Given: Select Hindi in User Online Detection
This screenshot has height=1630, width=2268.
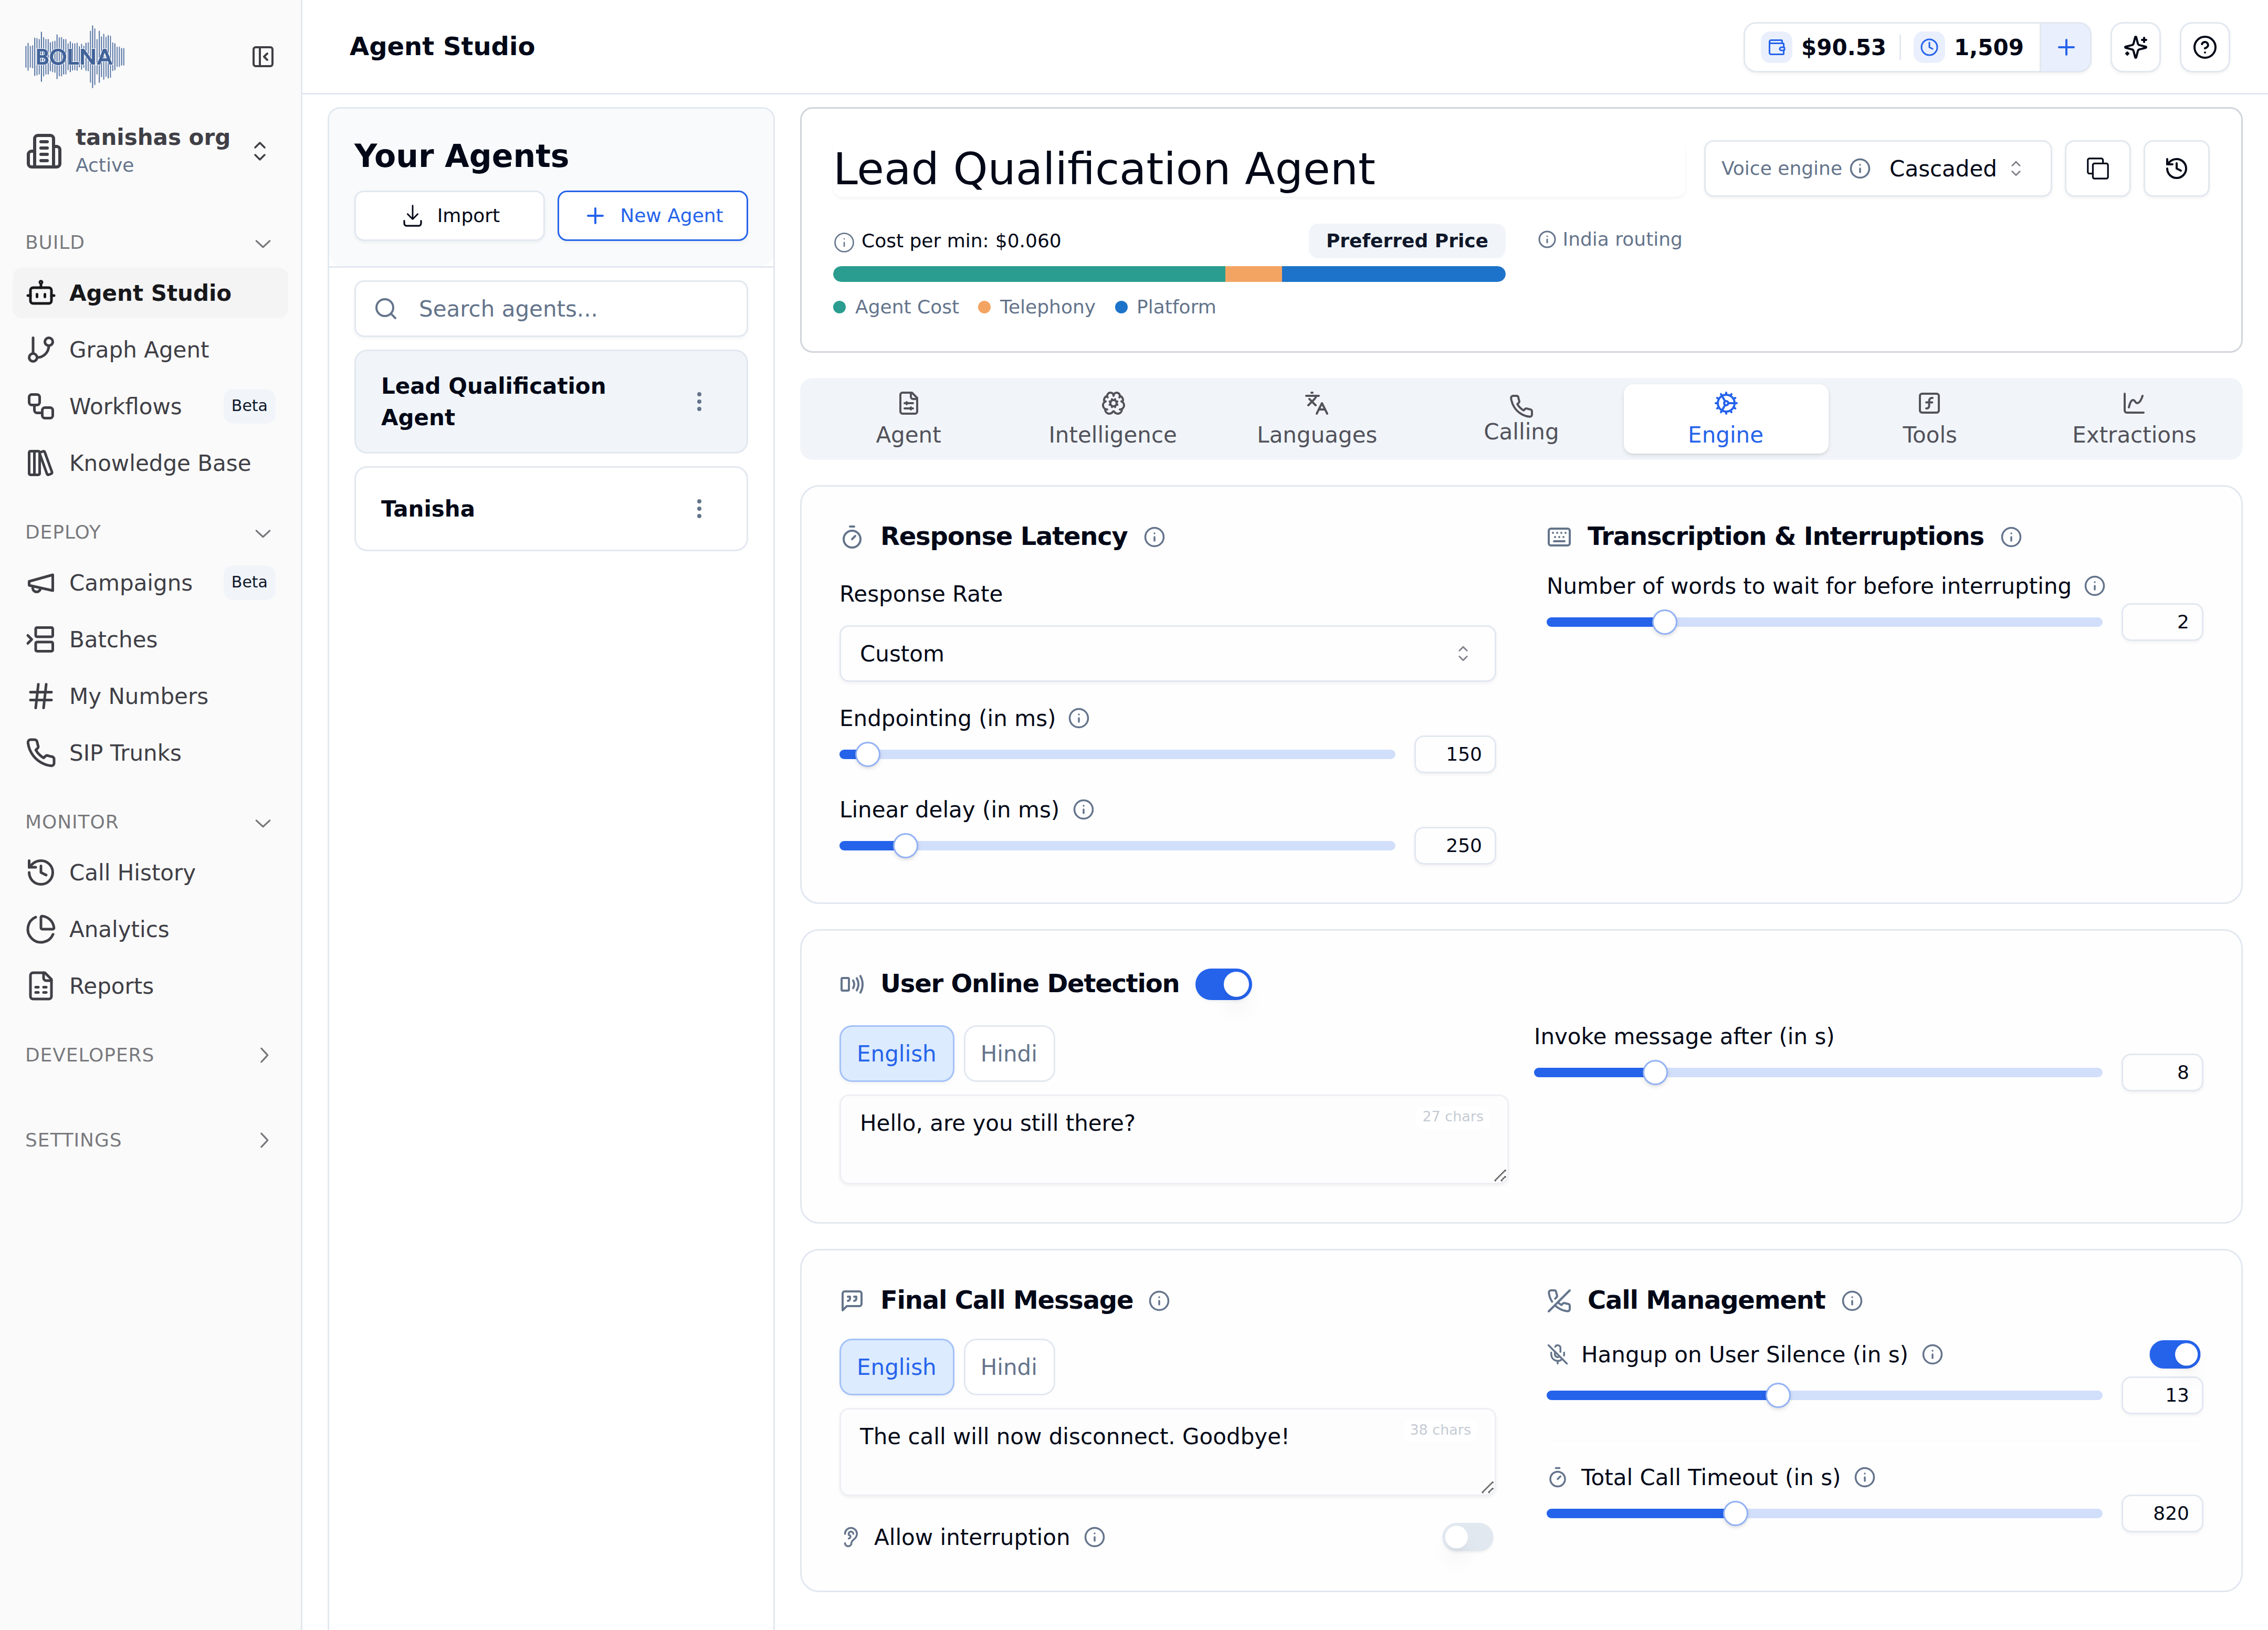Looking at the screenshot, I should (x=1008, y=1053).
